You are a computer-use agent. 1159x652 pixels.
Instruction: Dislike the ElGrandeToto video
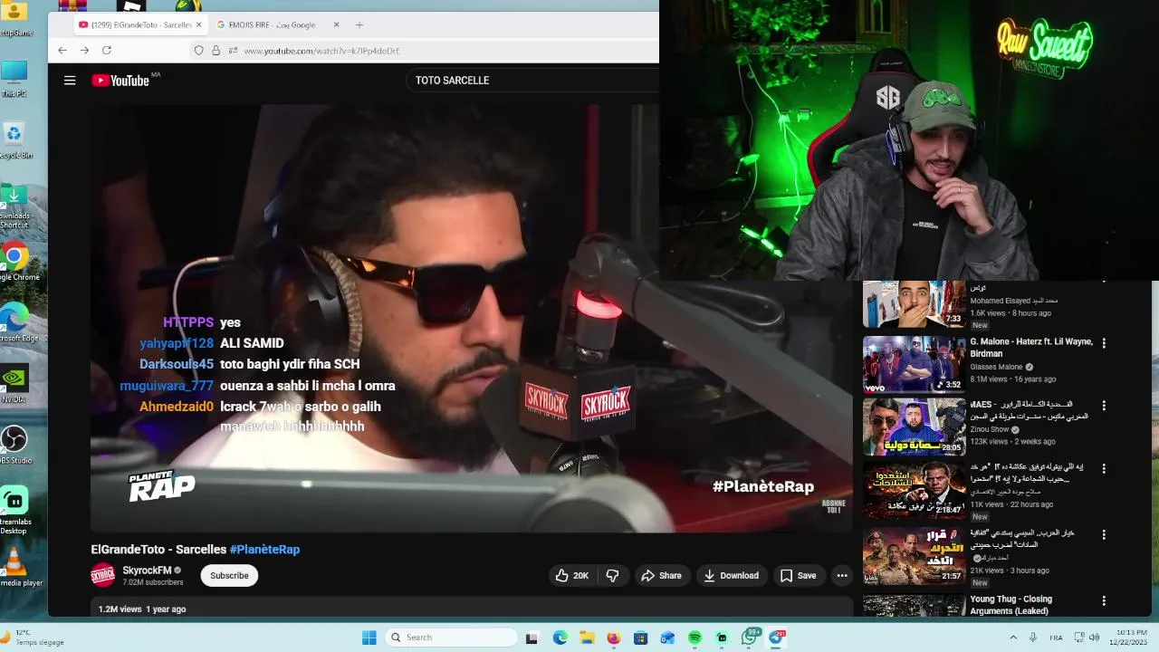[x=613, y=575]
